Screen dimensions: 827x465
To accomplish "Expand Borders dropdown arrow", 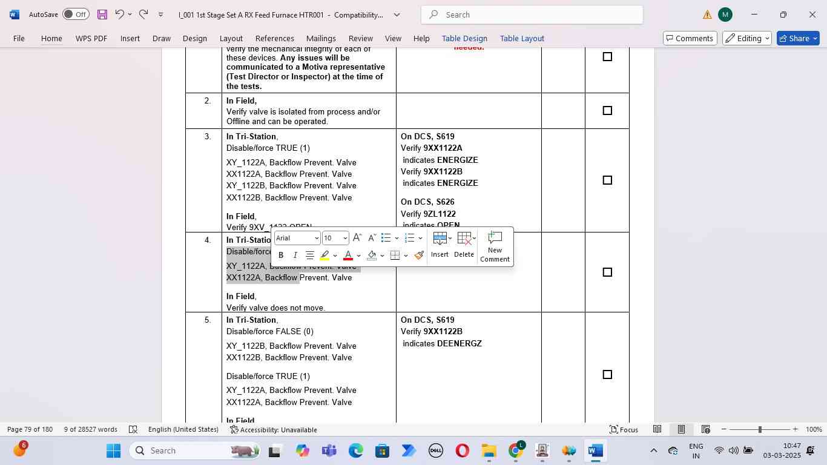I will pos(406,256).
